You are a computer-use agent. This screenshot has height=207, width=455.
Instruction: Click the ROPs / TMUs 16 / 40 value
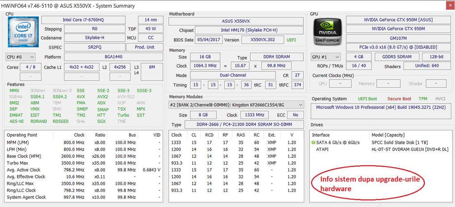coord(359,66)
